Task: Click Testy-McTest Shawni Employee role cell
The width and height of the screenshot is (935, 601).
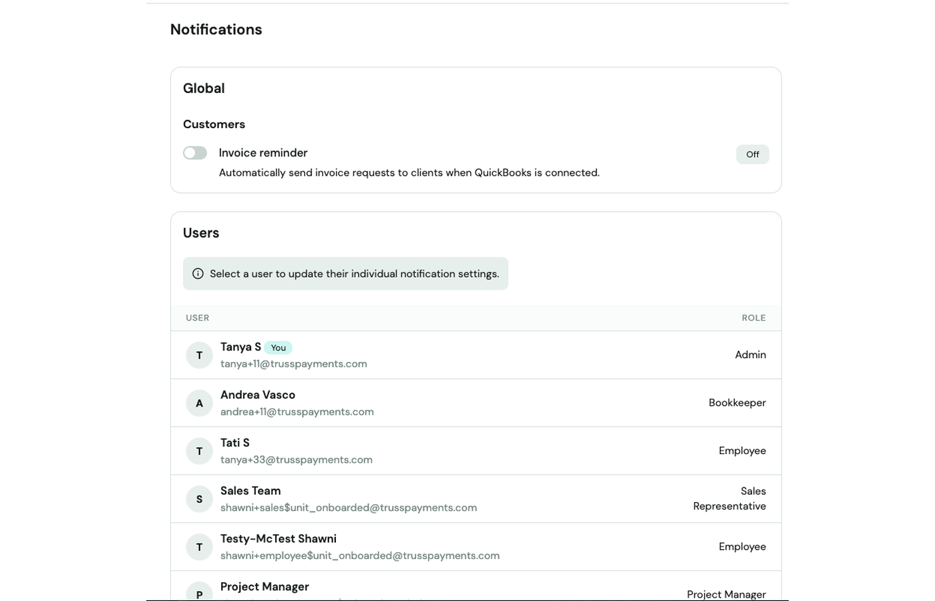Action: point(742,546)
